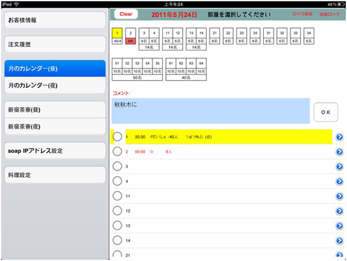Tap the blue arrow on row 14
The width and height of the screenshot is (347, 261).
pos(339,240)
